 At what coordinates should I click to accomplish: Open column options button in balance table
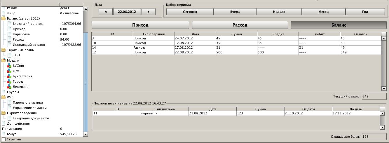384,34
